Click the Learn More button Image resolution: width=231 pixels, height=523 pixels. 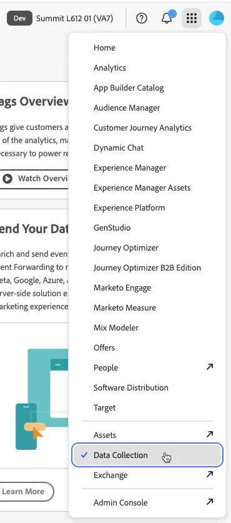[x=26, y=491]
